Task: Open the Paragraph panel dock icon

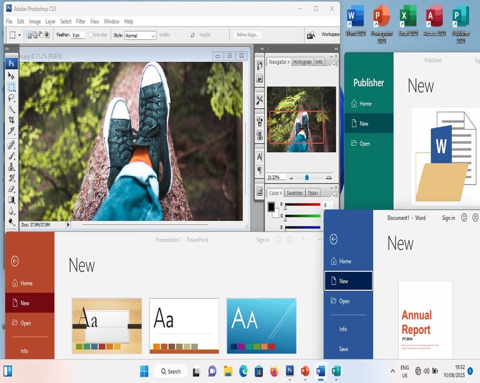Action: point(259,170)
